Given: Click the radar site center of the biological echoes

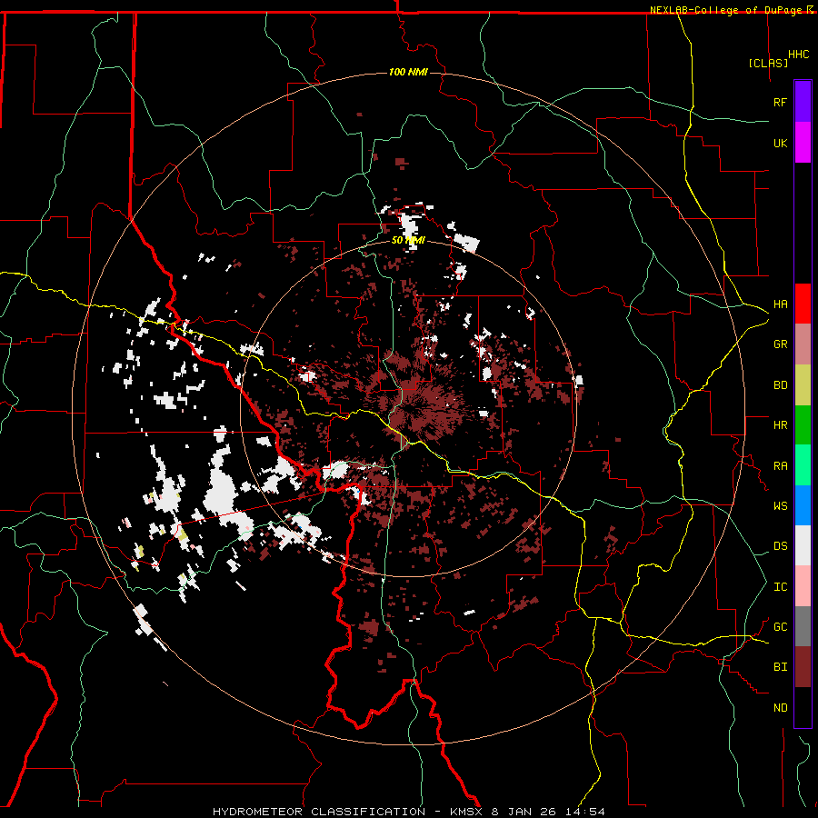Looking at the screenshot, I should [408, 408].
